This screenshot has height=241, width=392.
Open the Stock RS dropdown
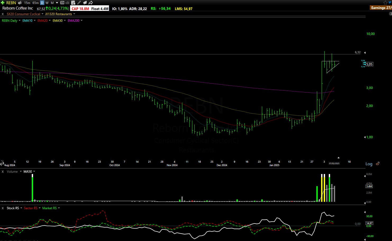21,208
